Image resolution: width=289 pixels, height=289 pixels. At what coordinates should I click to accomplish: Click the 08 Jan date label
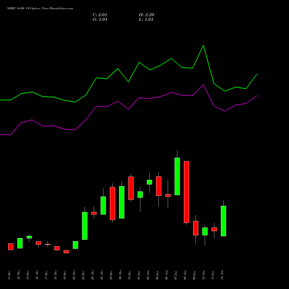(185, 275)
